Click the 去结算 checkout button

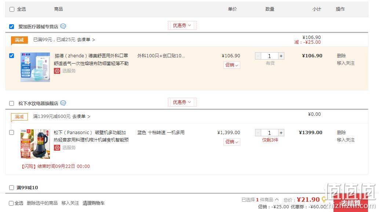tap(351, 203)
